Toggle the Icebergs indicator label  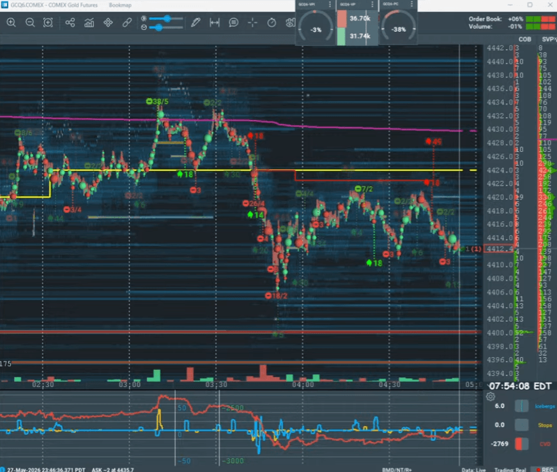point(545,406)
